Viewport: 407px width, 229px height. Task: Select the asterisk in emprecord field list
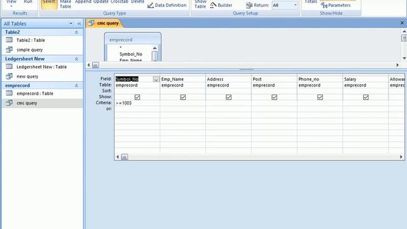pos(121,48)
